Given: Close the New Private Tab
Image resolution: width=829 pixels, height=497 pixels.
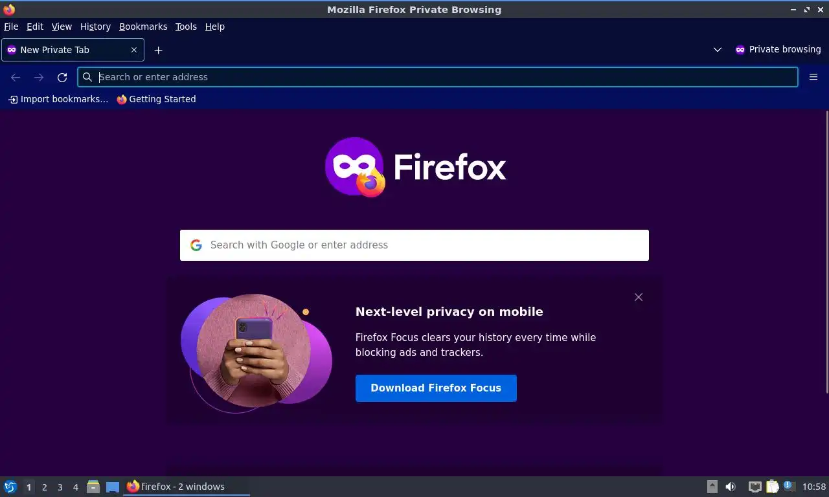Looking at the screenshot, I should 134,50.
